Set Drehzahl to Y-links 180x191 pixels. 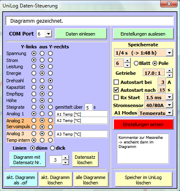pos(34,81)
